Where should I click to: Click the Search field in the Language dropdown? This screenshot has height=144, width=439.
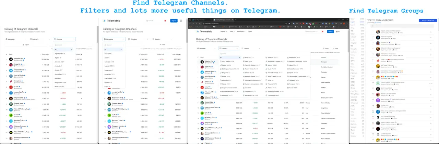pos(114,45)
